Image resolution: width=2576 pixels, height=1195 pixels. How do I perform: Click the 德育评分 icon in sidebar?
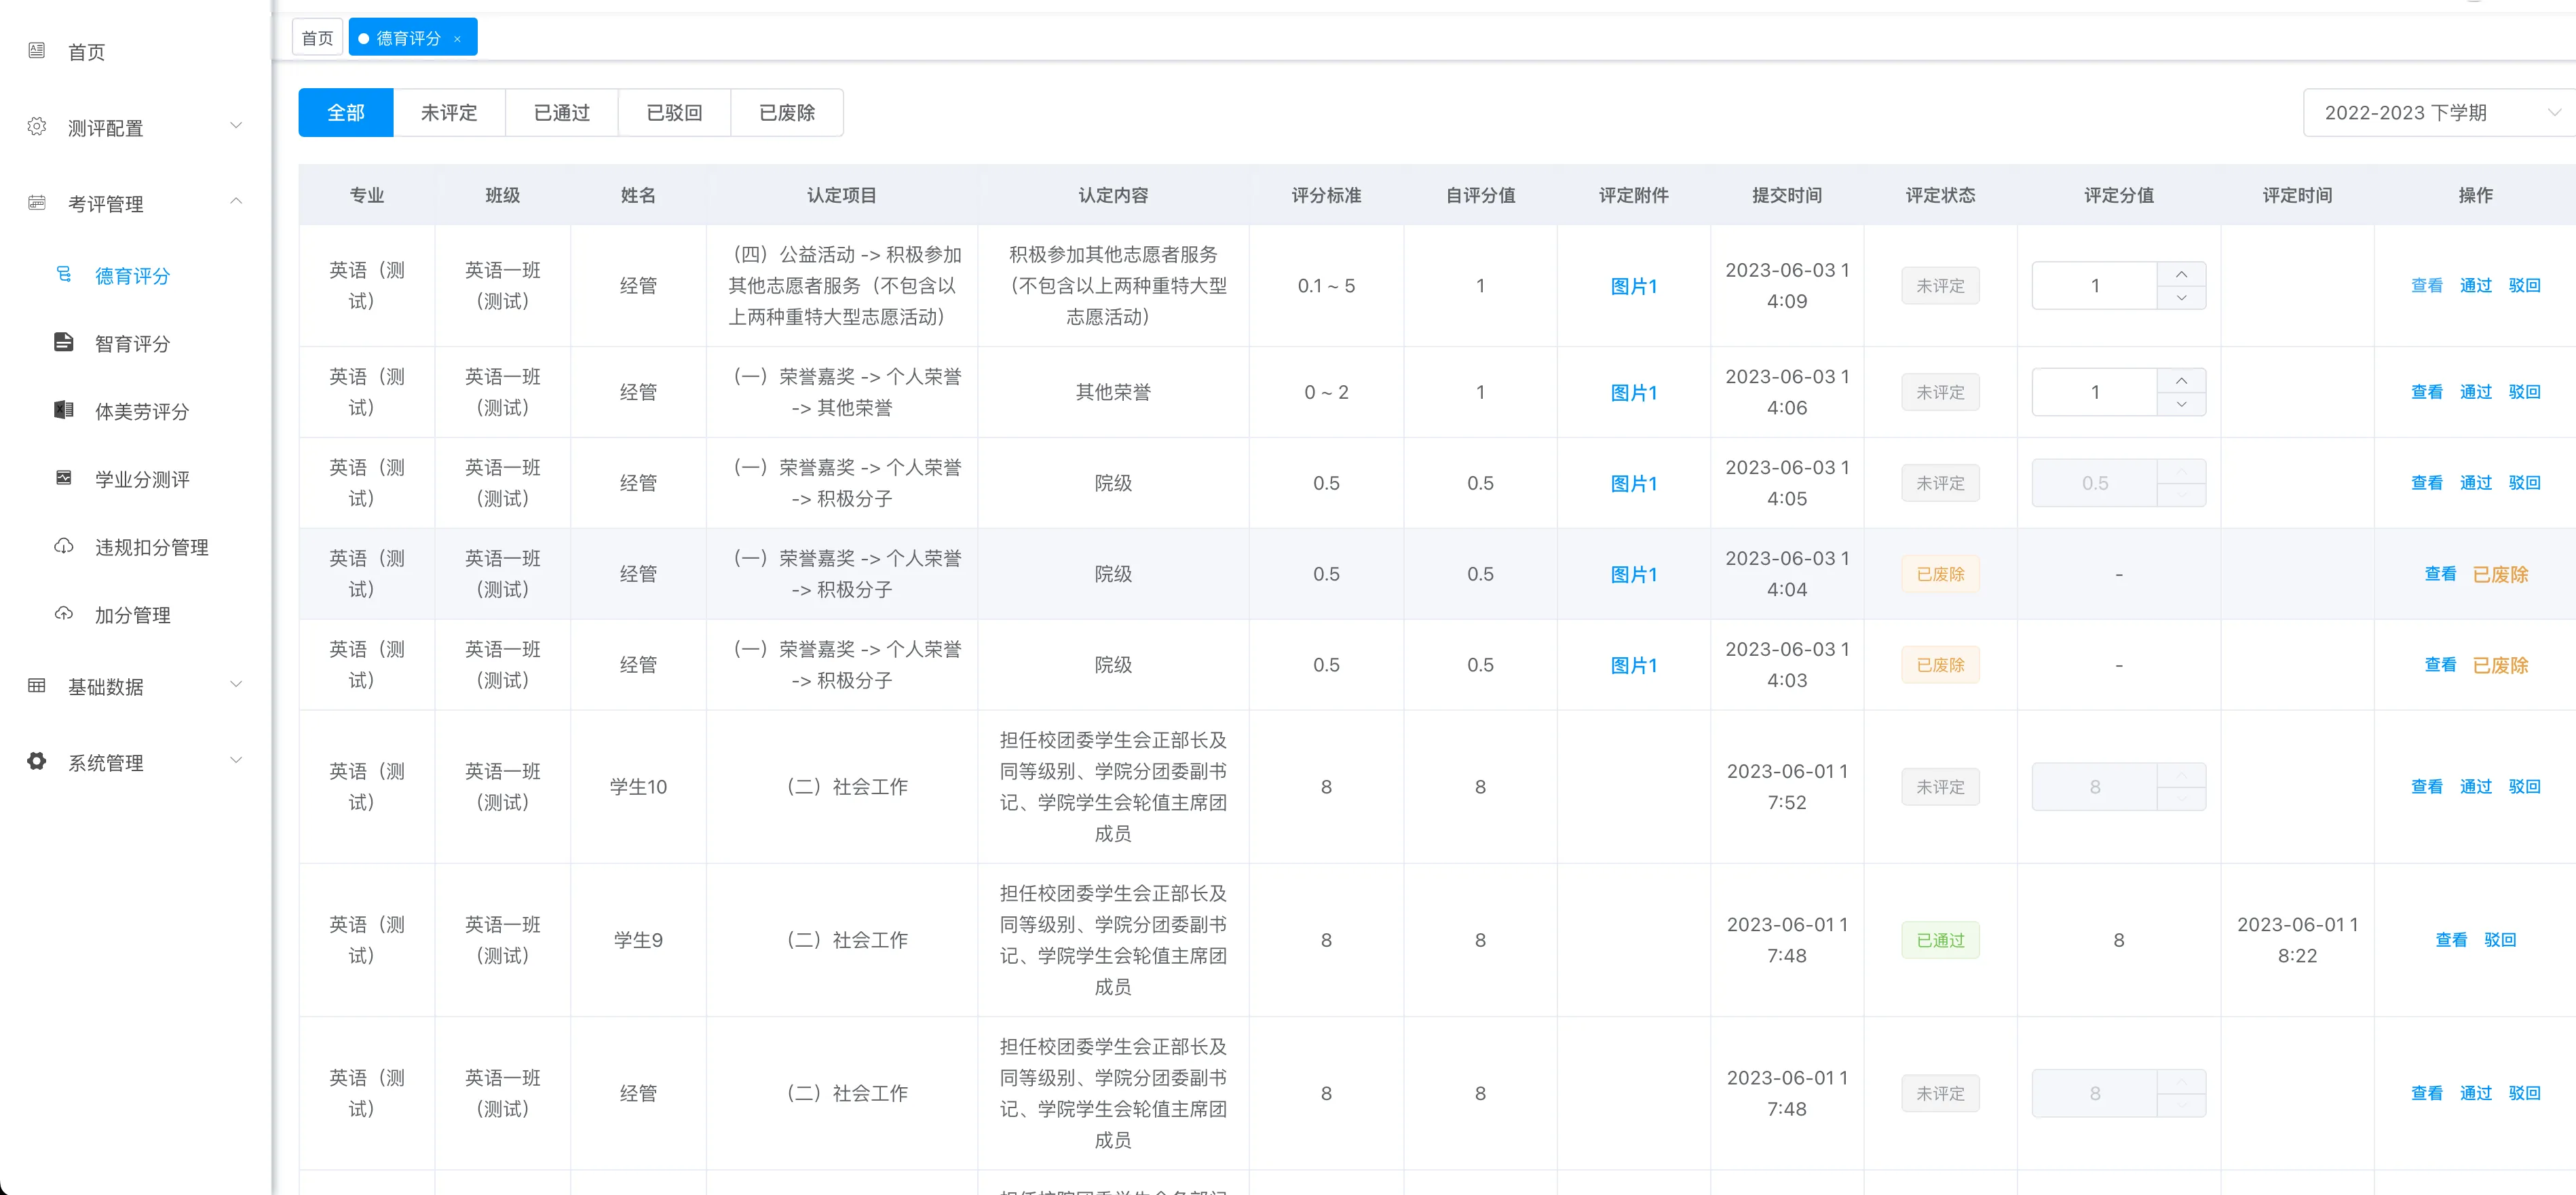click(64, 275)
